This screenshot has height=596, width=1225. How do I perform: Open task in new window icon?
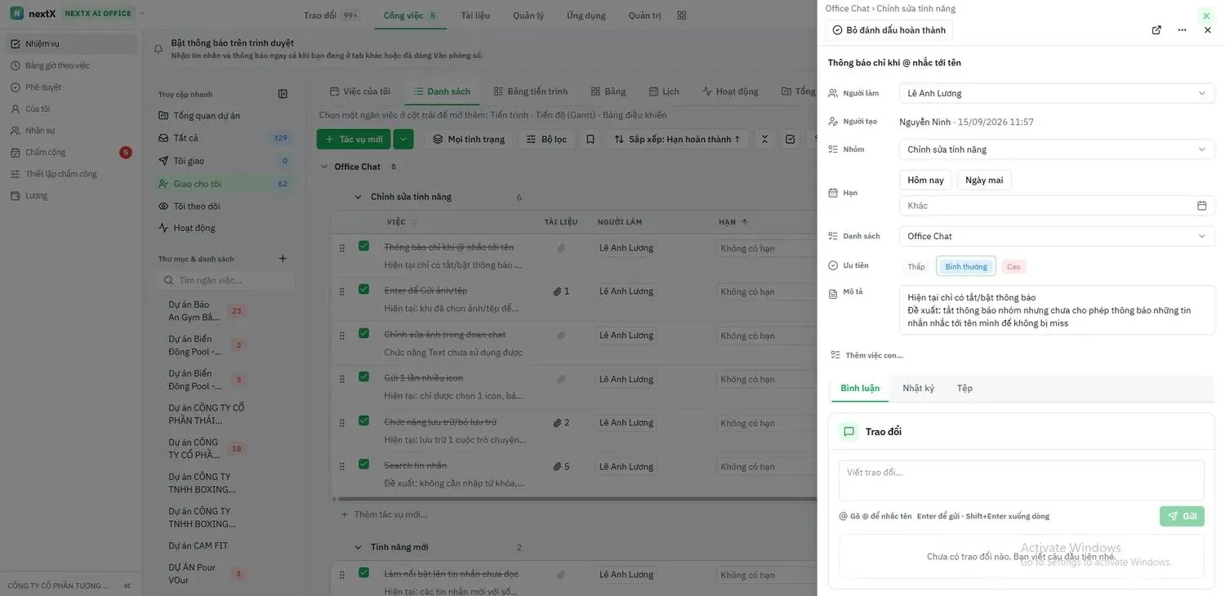1156,30
